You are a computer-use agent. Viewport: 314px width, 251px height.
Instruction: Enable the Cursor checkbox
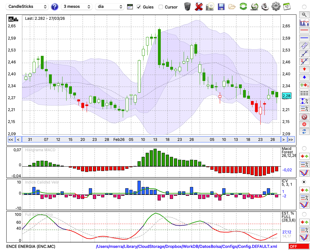tap(161, 7)
